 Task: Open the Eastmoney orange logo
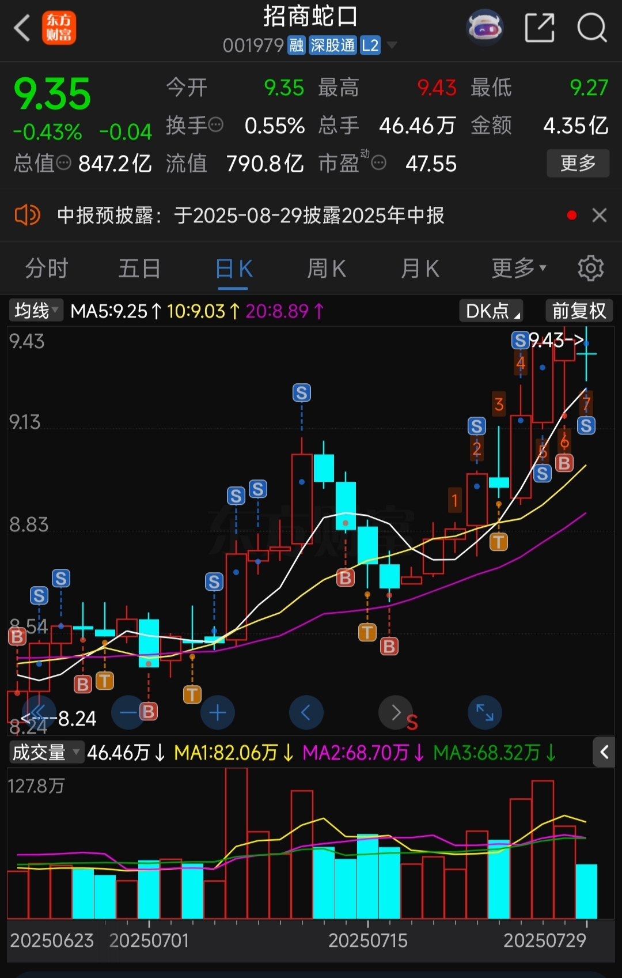(59, 28)
